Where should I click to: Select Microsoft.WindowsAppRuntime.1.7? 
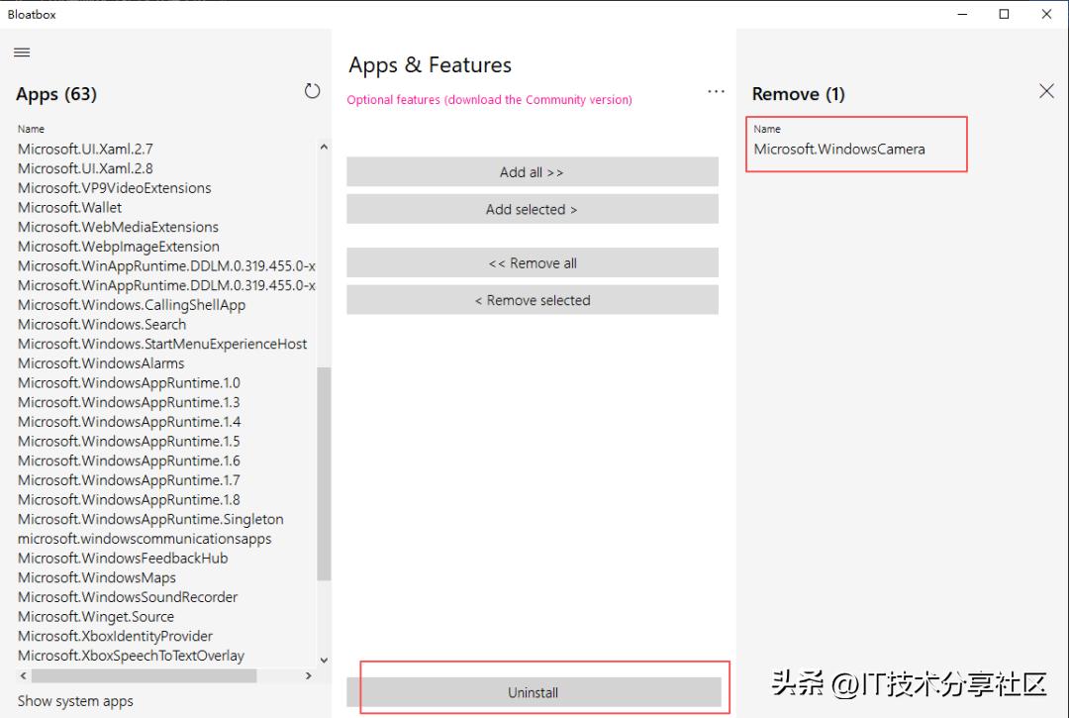(129, 480)
